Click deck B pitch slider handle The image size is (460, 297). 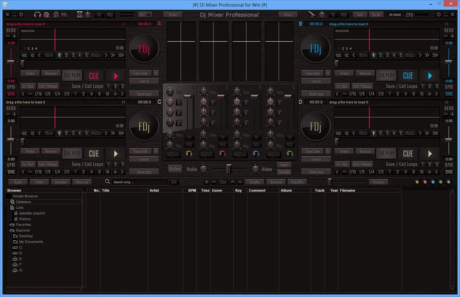(x=449, y=62)
